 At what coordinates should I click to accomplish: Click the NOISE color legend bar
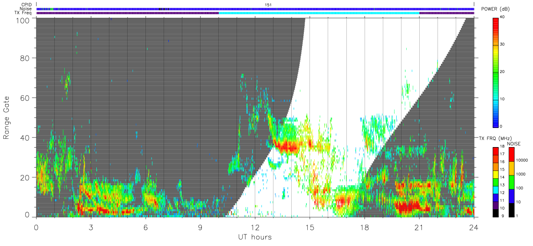pos(511,182)
